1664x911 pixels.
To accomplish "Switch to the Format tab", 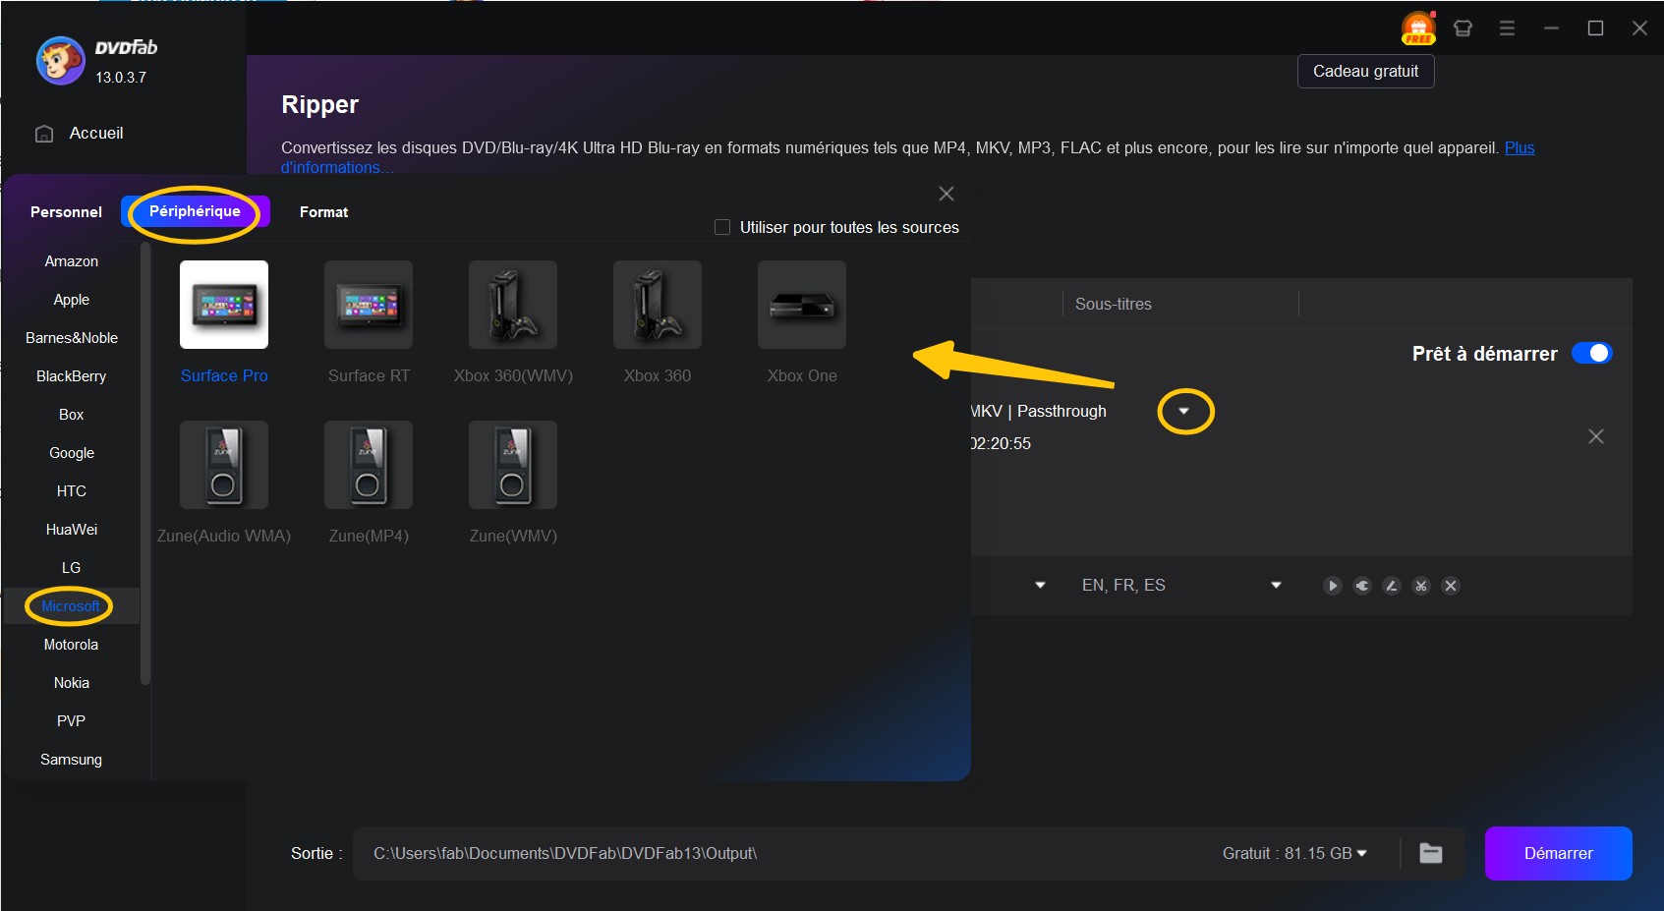I will 323,211.
